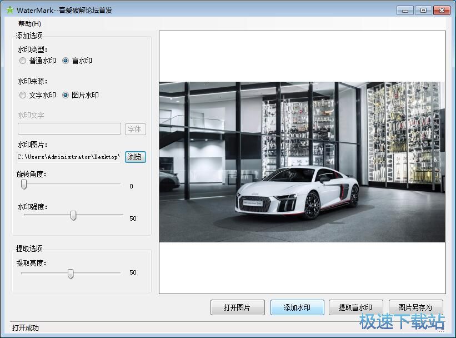The width and height of the screenshot is (456, 338).
Task: Click the WaterMark app icon in title bar
Action: 9,10
